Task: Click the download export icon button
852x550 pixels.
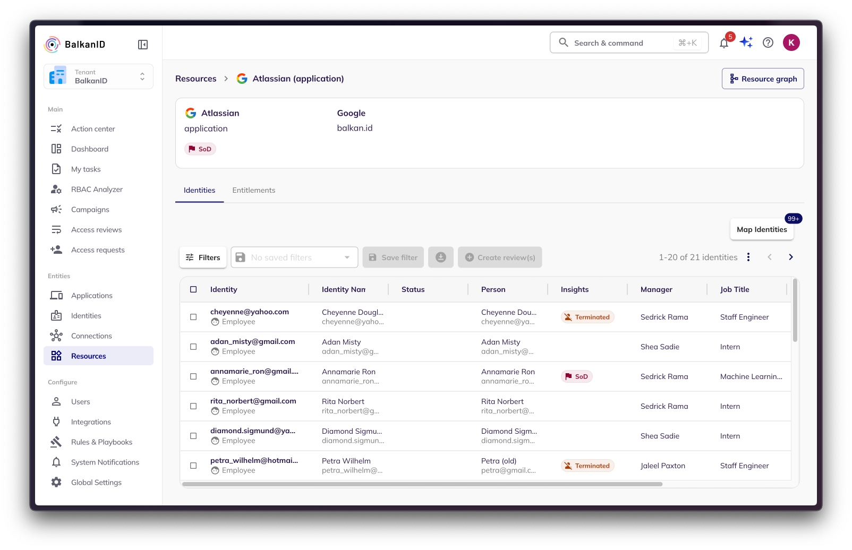Action: [441, 257]
